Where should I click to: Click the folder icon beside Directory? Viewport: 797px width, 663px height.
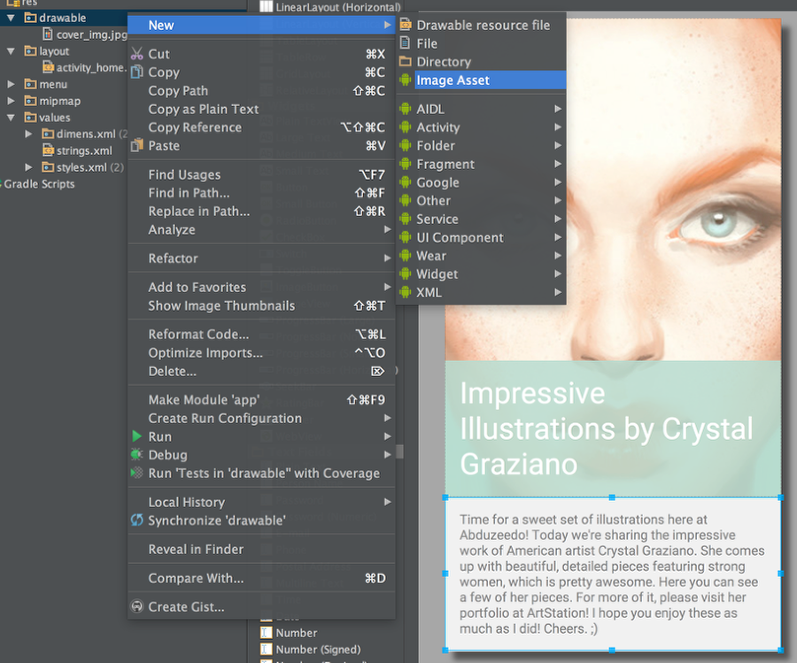point(405,61)
